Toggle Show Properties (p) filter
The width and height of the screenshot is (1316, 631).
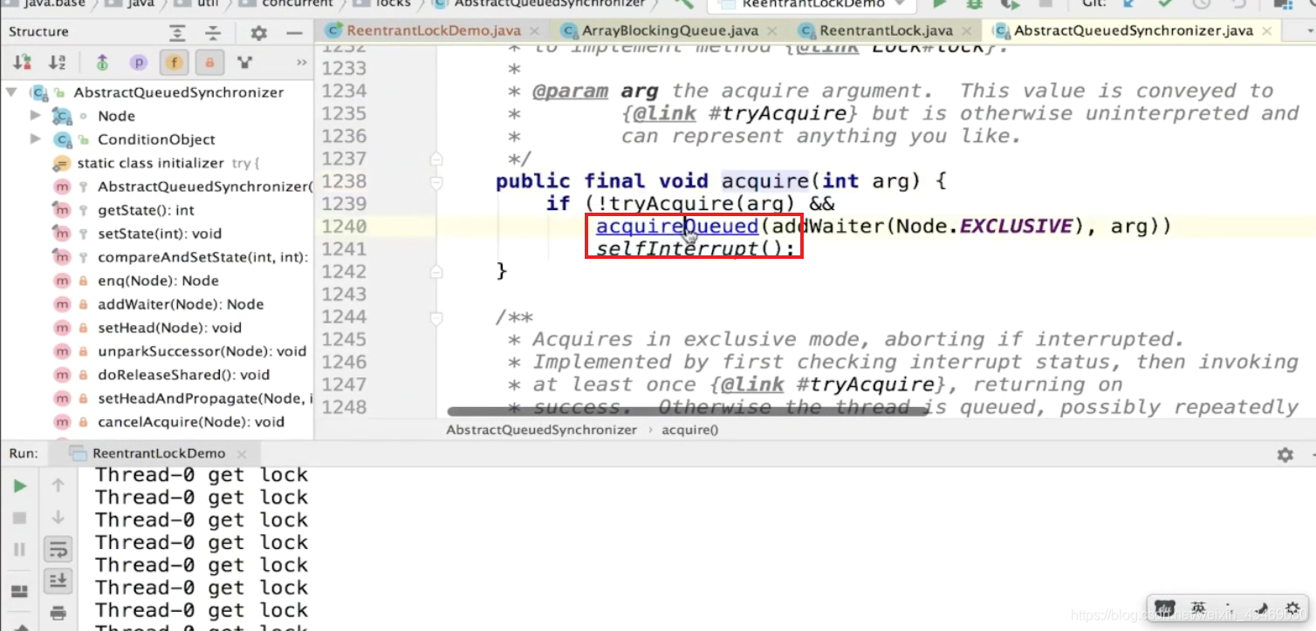[x=138, y=63]
